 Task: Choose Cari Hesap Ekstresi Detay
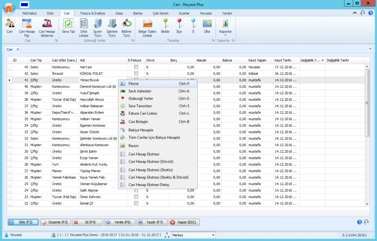[158, 185]
